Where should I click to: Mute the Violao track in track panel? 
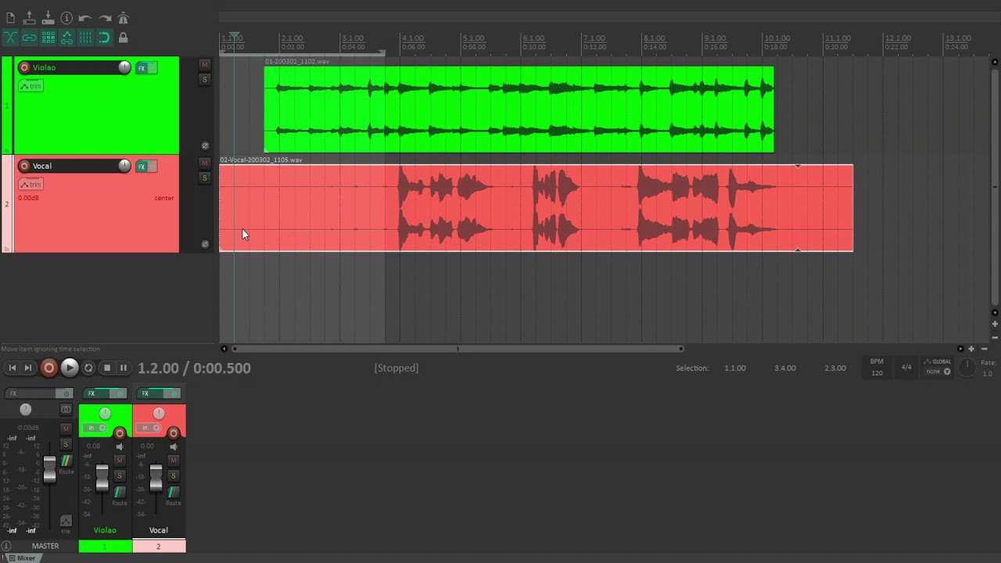pyautogui.click(x=205, y=65)
